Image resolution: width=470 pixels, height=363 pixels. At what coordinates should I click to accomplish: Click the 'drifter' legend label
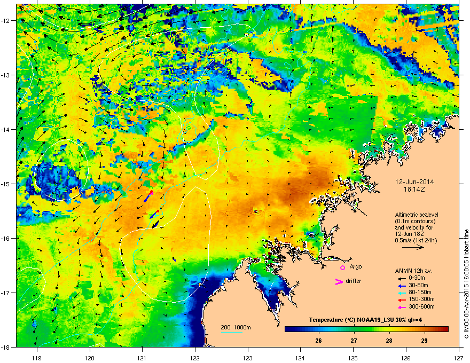[354, 281]
